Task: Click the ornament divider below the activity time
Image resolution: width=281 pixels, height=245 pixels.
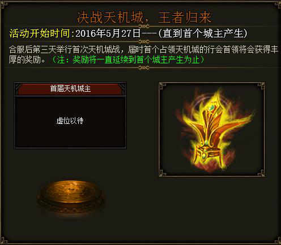Action: 144,41
